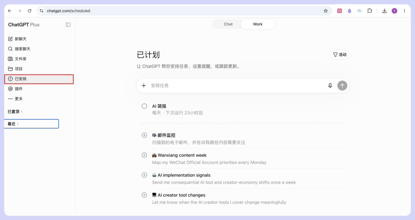Click the 邮件监控 suggestion title

164,136
